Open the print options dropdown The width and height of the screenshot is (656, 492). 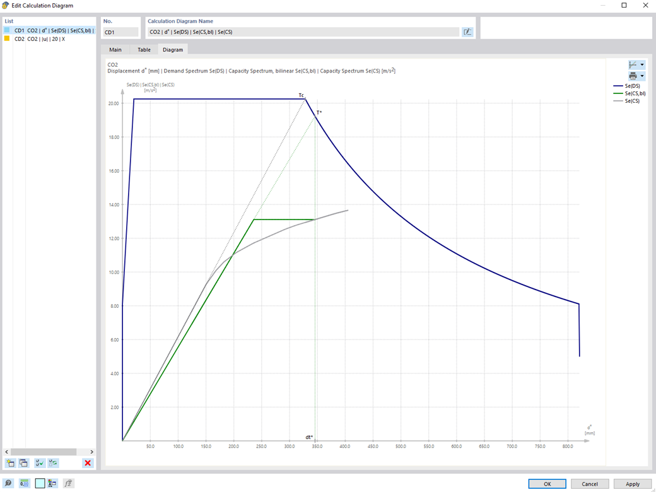tap(643, 76)
